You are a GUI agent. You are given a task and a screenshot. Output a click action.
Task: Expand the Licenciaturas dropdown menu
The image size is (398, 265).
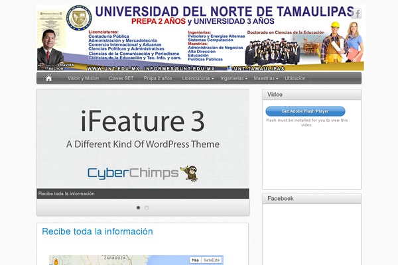198,78
